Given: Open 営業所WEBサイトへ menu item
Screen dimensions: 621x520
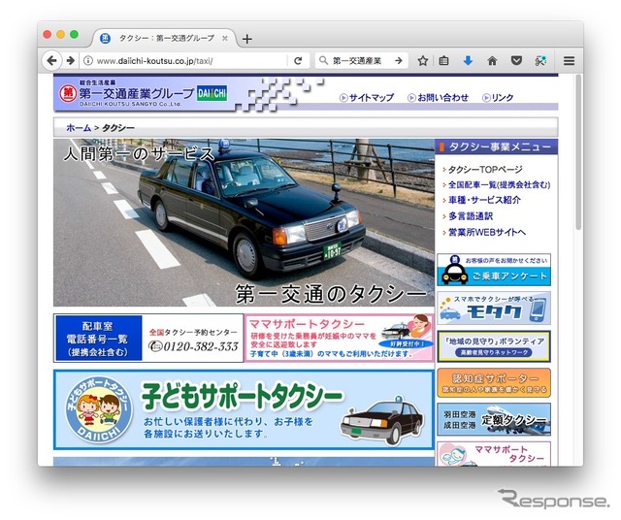Looking at the screenshot, I should click(487, 232).
